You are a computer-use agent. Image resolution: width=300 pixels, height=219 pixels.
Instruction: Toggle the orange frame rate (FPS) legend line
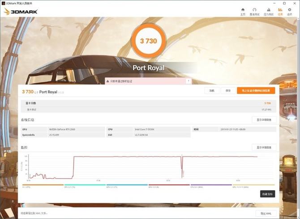(x=43, y=186)
